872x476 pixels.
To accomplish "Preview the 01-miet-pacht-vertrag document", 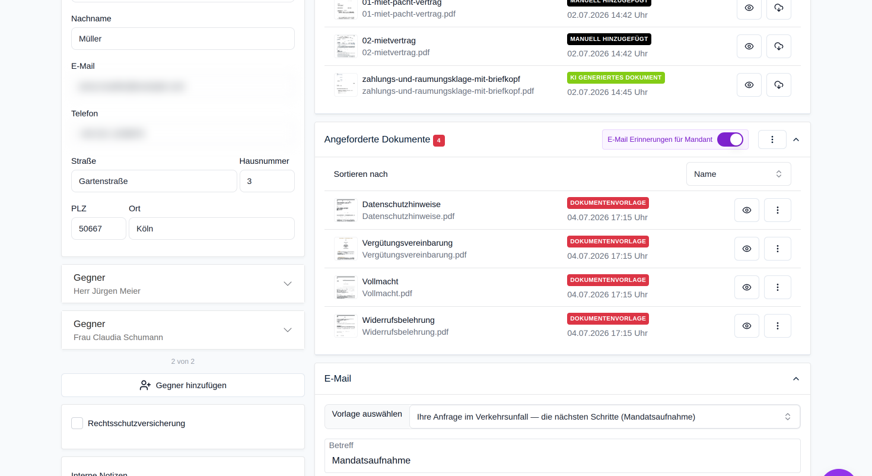I will 749,8.
